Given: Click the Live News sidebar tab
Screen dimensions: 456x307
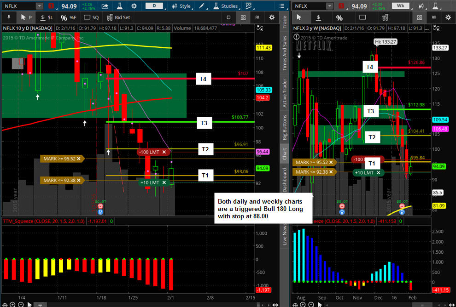Looking at the screenshot, I should (x=284, y=234).
